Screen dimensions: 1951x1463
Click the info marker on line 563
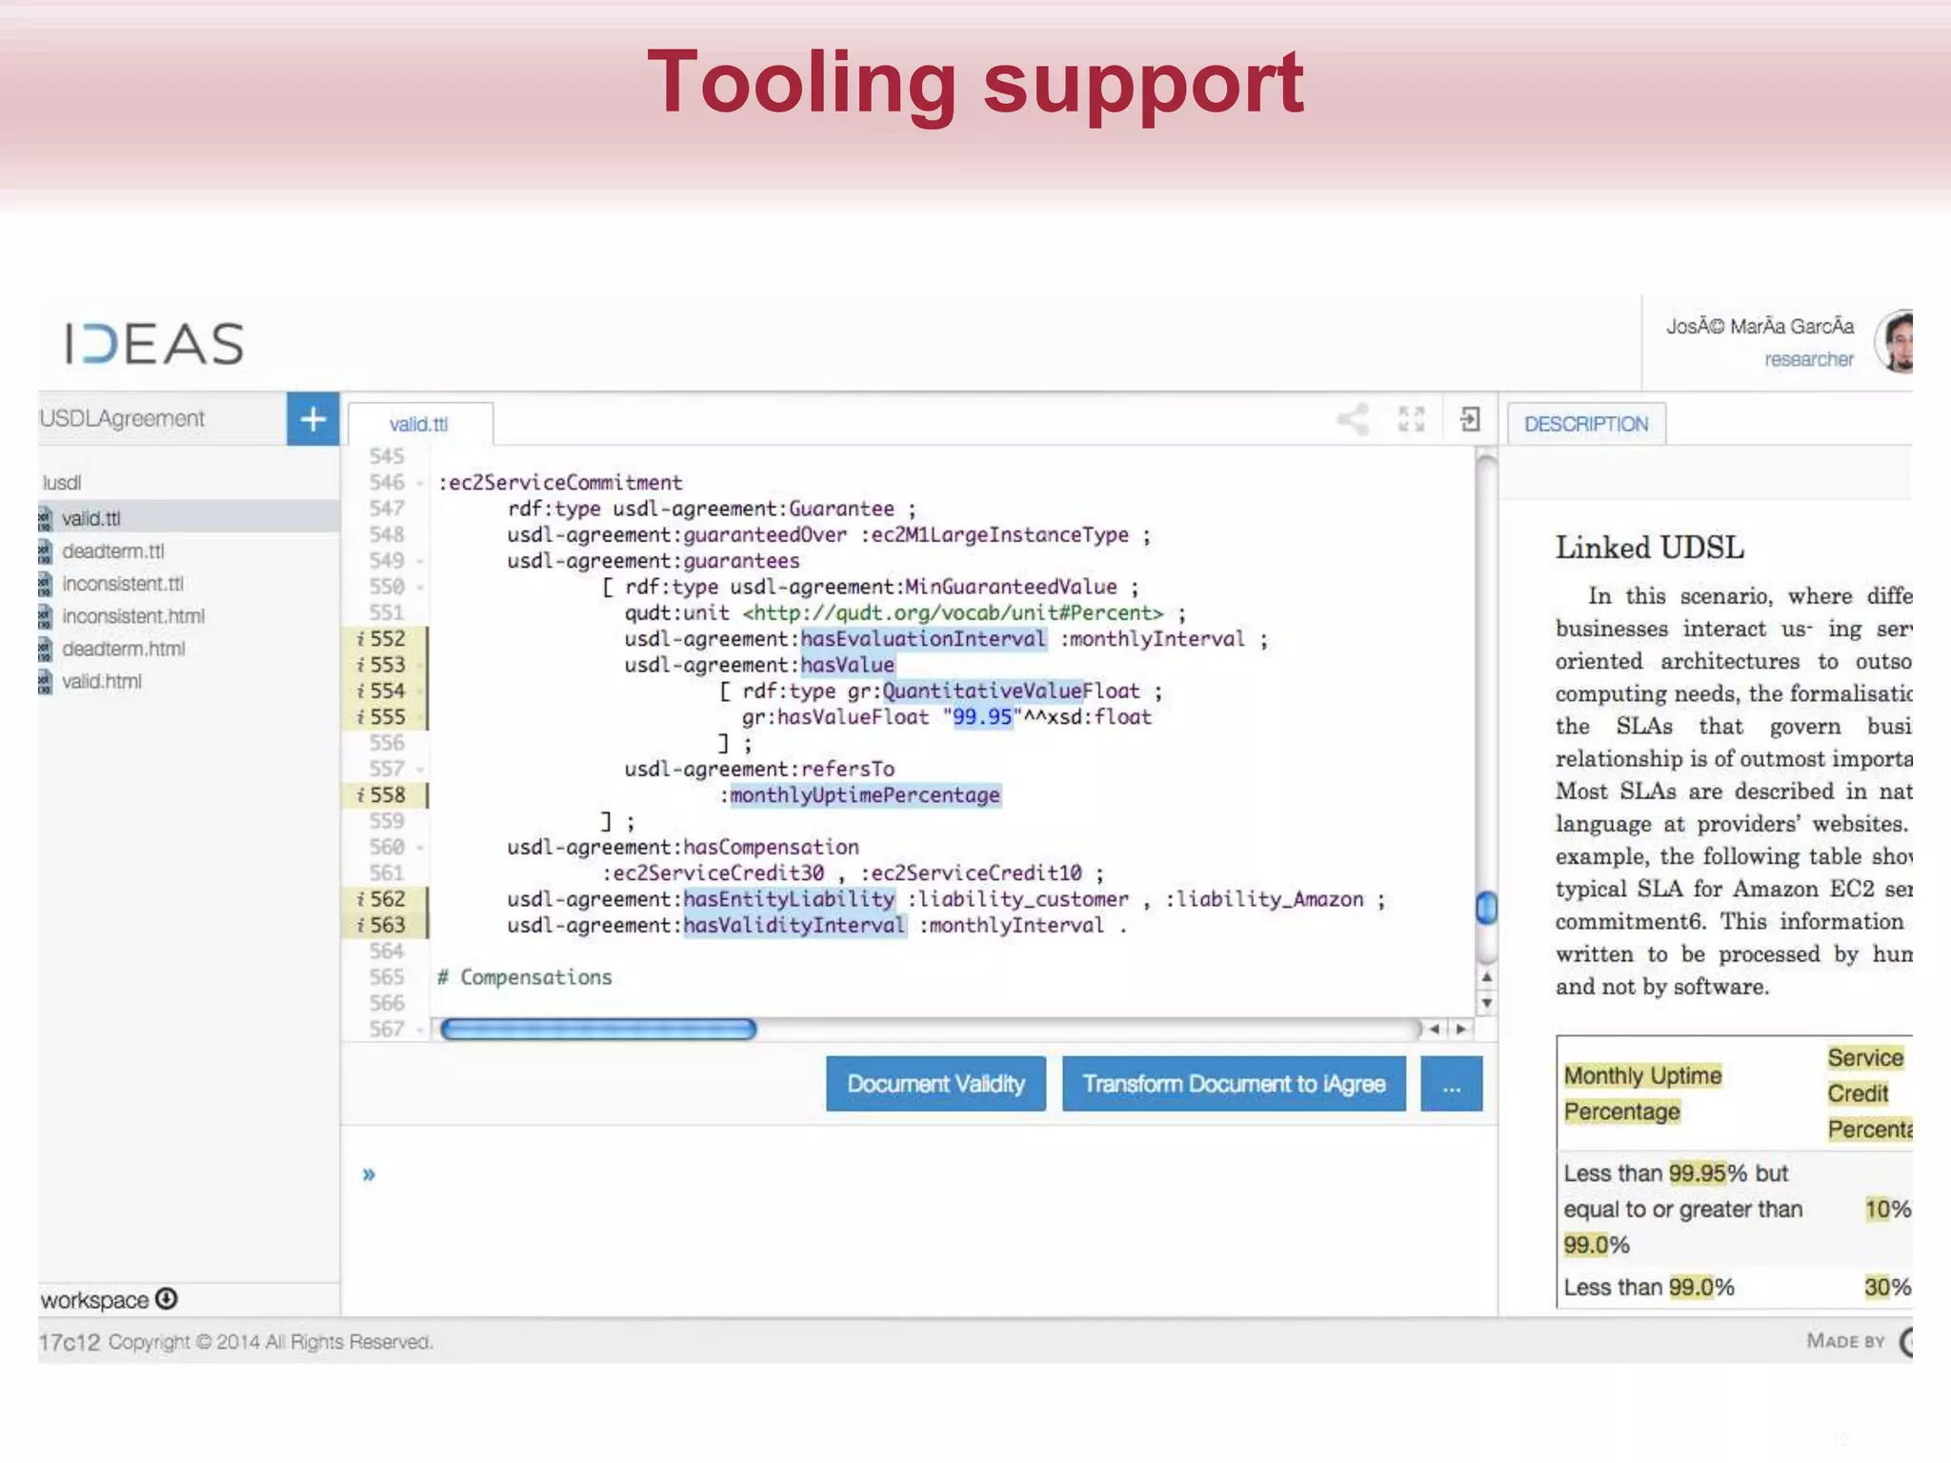click(361, 925)
